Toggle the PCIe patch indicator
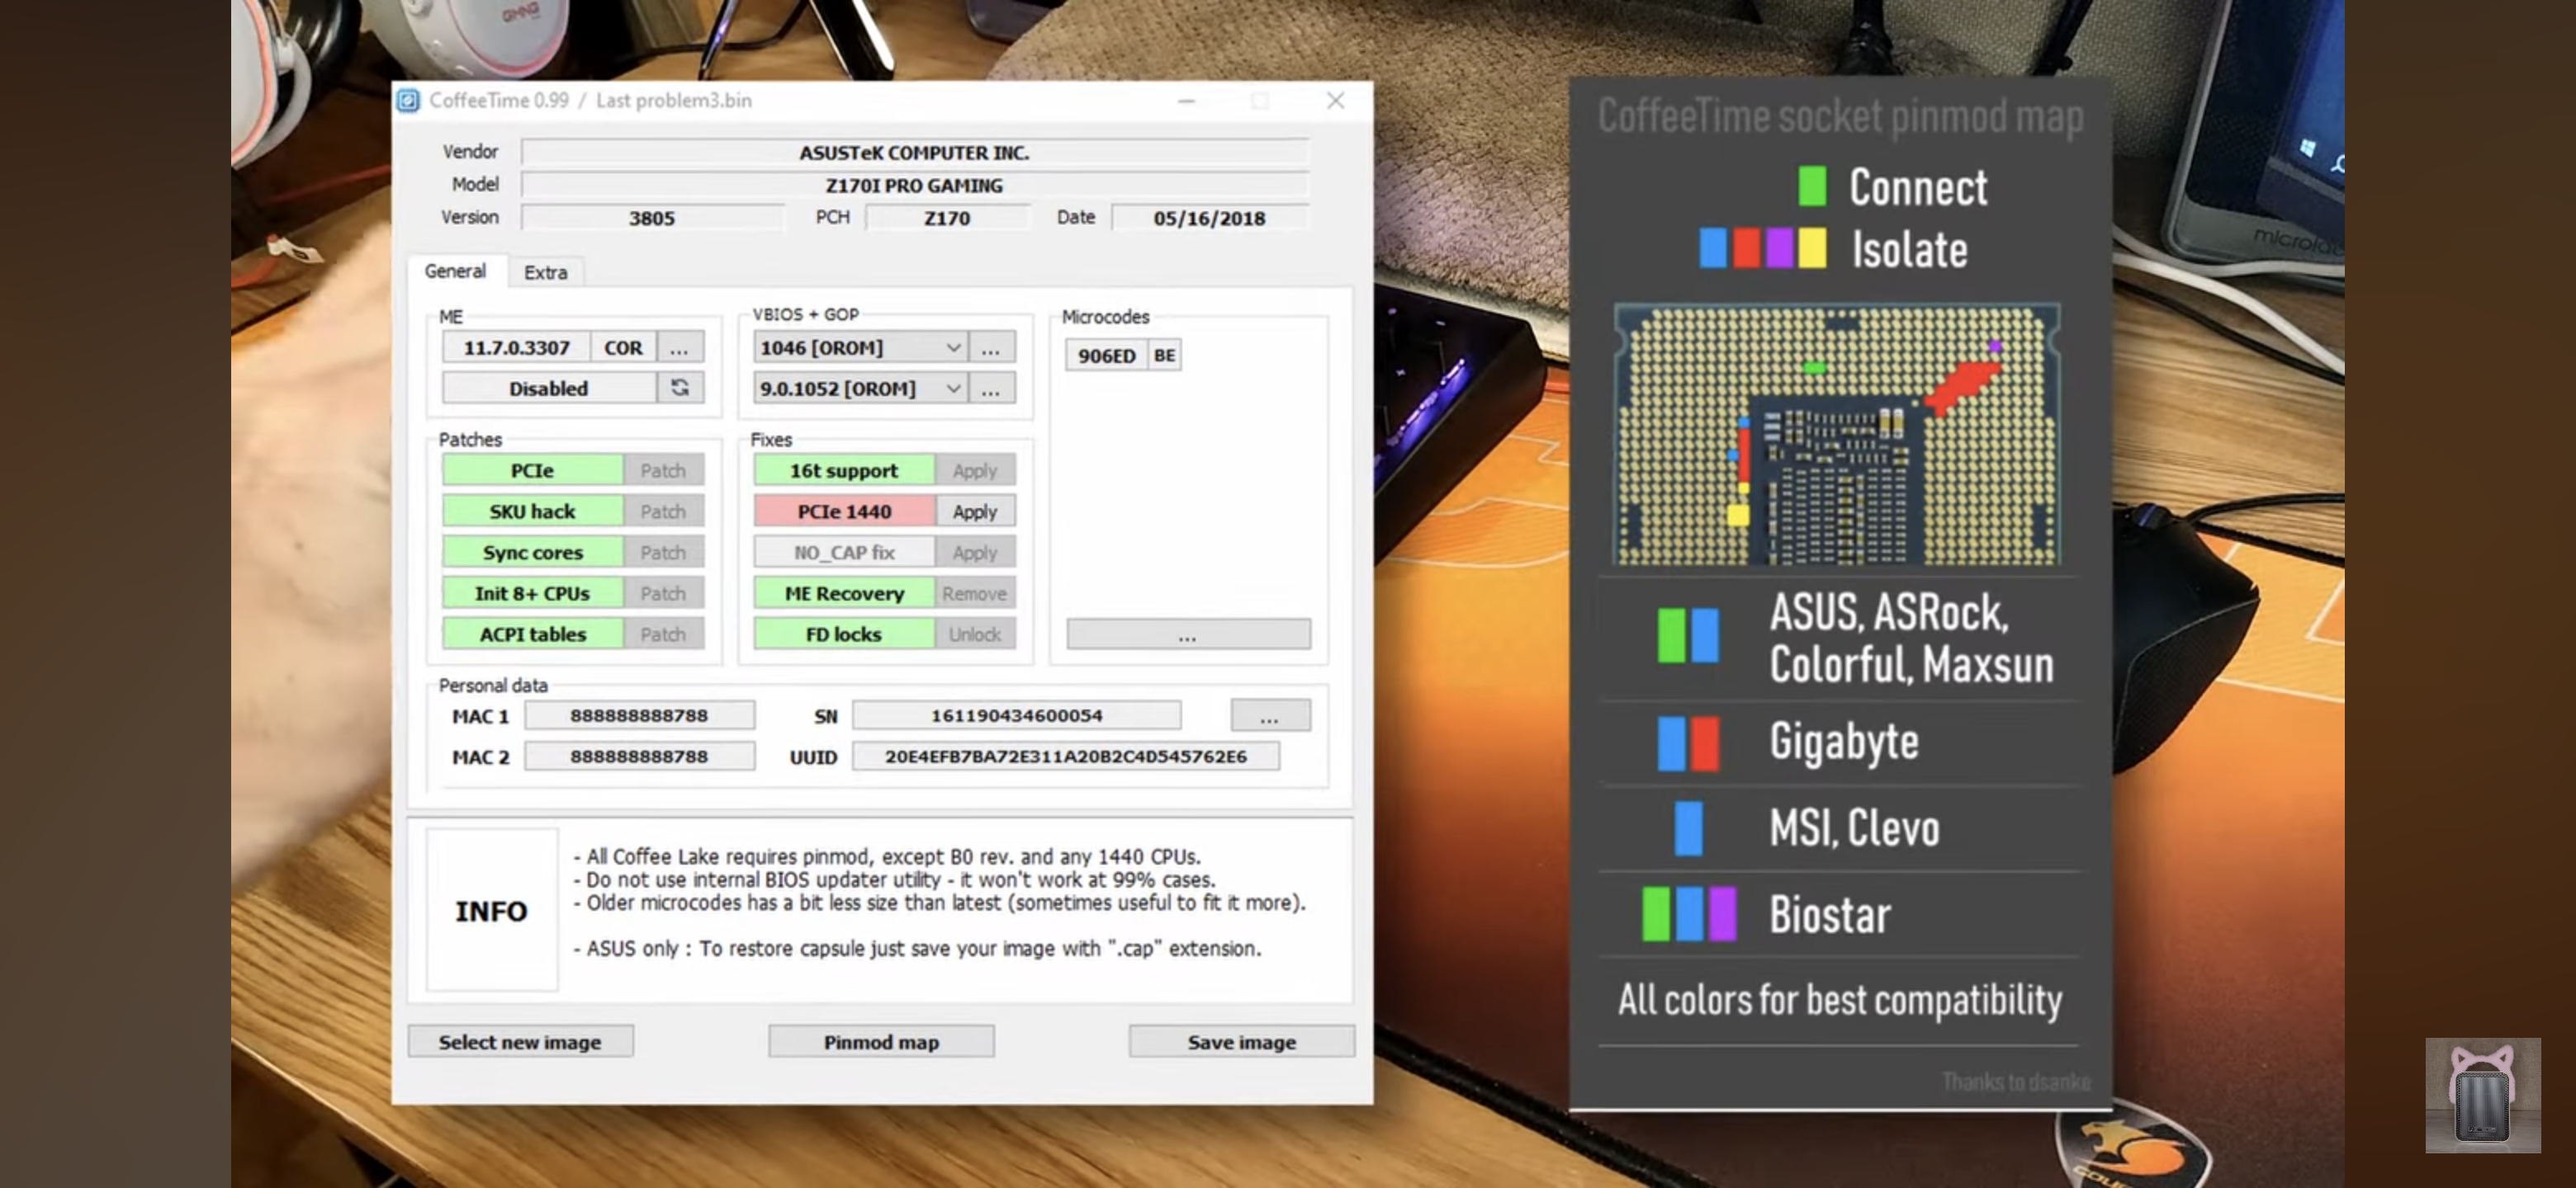2576x1188 pixels. 532,469
